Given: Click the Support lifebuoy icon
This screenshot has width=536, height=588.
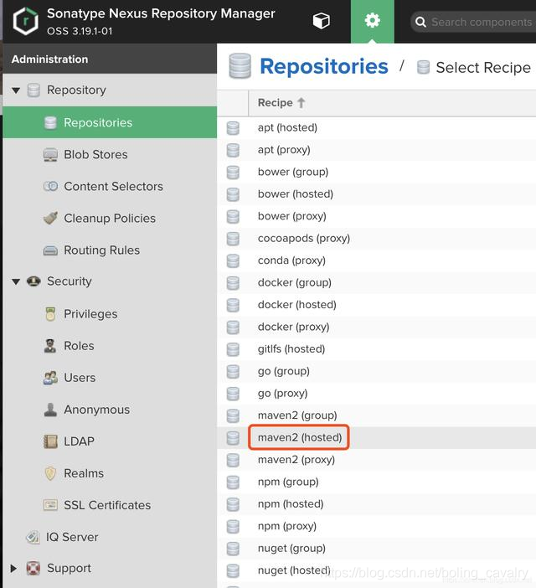Looking at the screenshot, I should click(33, 569).
